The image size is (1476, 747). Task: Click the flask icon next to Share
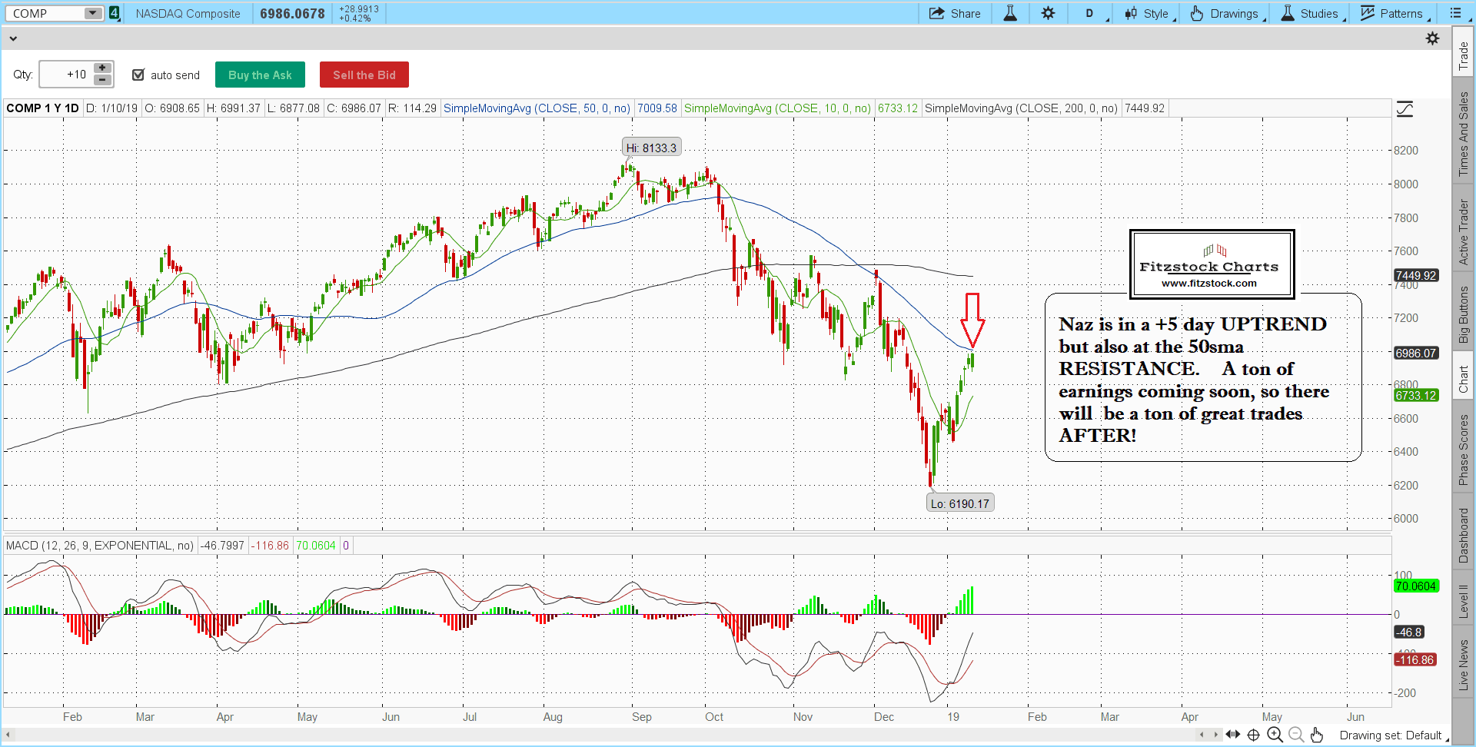coord(1010,13)
